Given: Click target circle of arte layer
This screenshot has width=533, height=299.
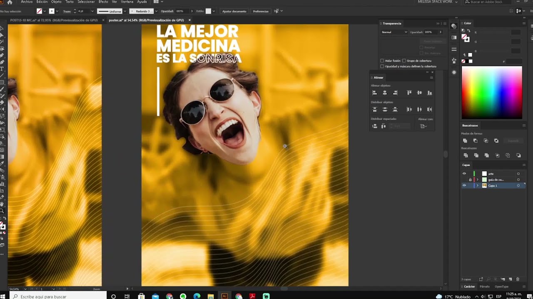Looking at the screenshot, I should click(x=518, y=174).
